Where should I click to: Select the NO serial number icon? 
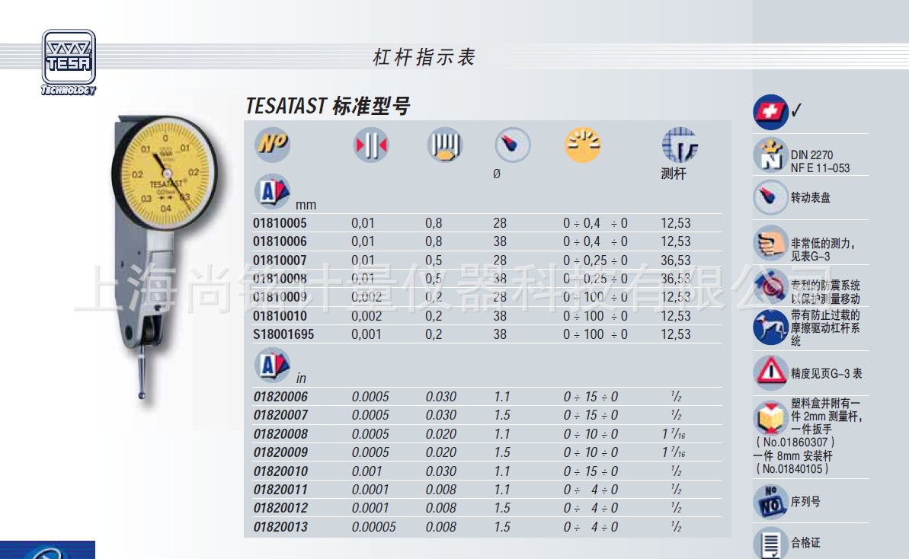[x=770, y=501]
